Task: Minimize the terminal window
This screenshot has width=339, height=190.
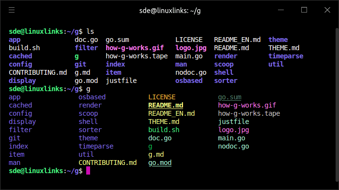Action: [x=281, y=10]
